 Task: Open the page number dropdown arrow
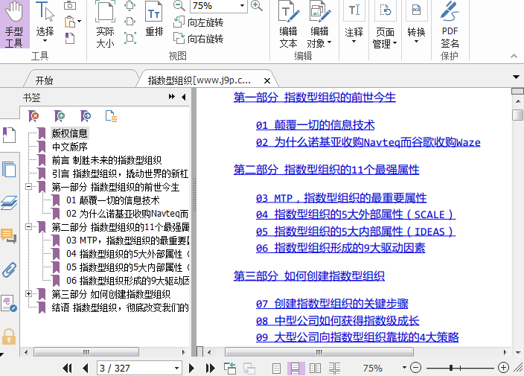point(177,369)
